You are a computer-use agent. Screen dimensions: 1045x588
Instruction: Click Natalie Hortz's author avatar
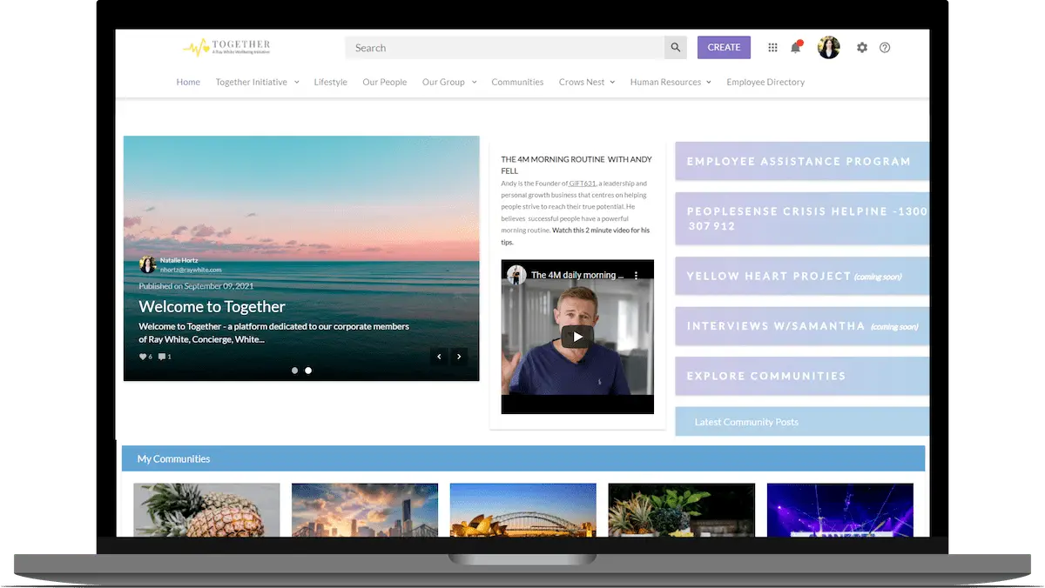click(x=147, y=264)
